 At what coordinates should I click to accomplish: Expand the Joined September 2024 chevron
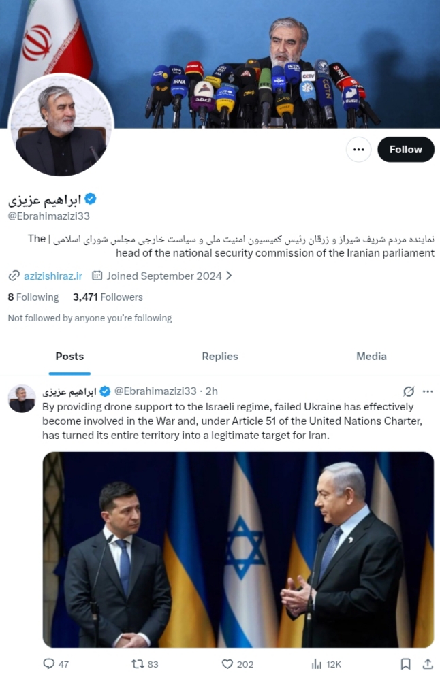(229, 276)
